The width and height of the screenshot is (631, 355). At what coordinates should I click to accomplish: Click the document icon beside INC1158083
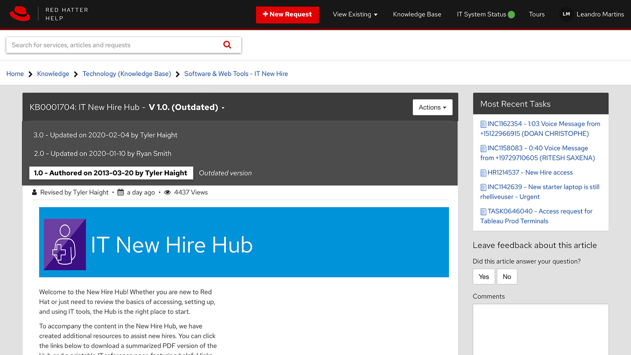click(x=483, y=149)
